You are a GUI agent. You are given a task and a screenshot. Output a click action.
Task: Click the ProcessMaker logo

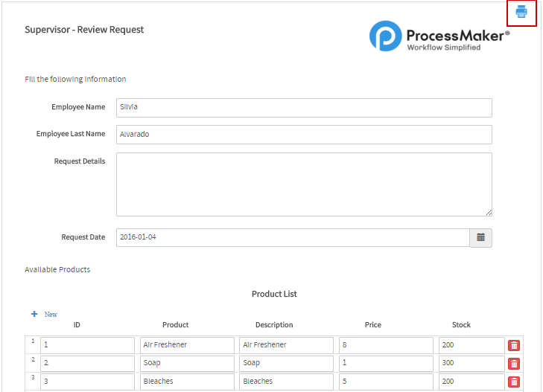439,36
